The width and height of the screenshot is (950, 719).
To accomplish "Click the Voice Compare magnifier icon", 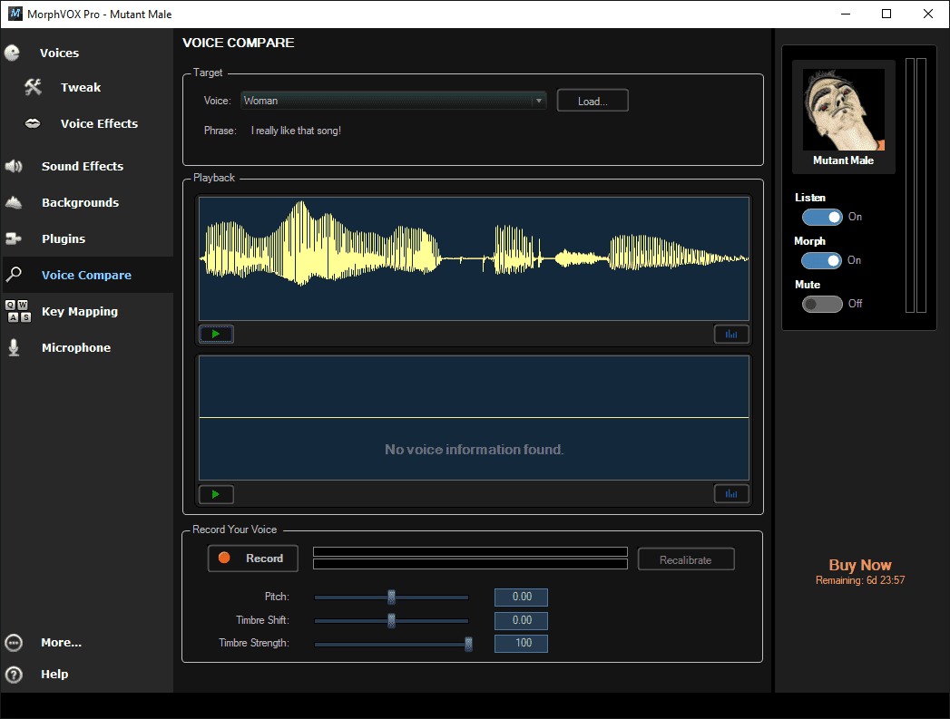I will (x=14, y=275).
